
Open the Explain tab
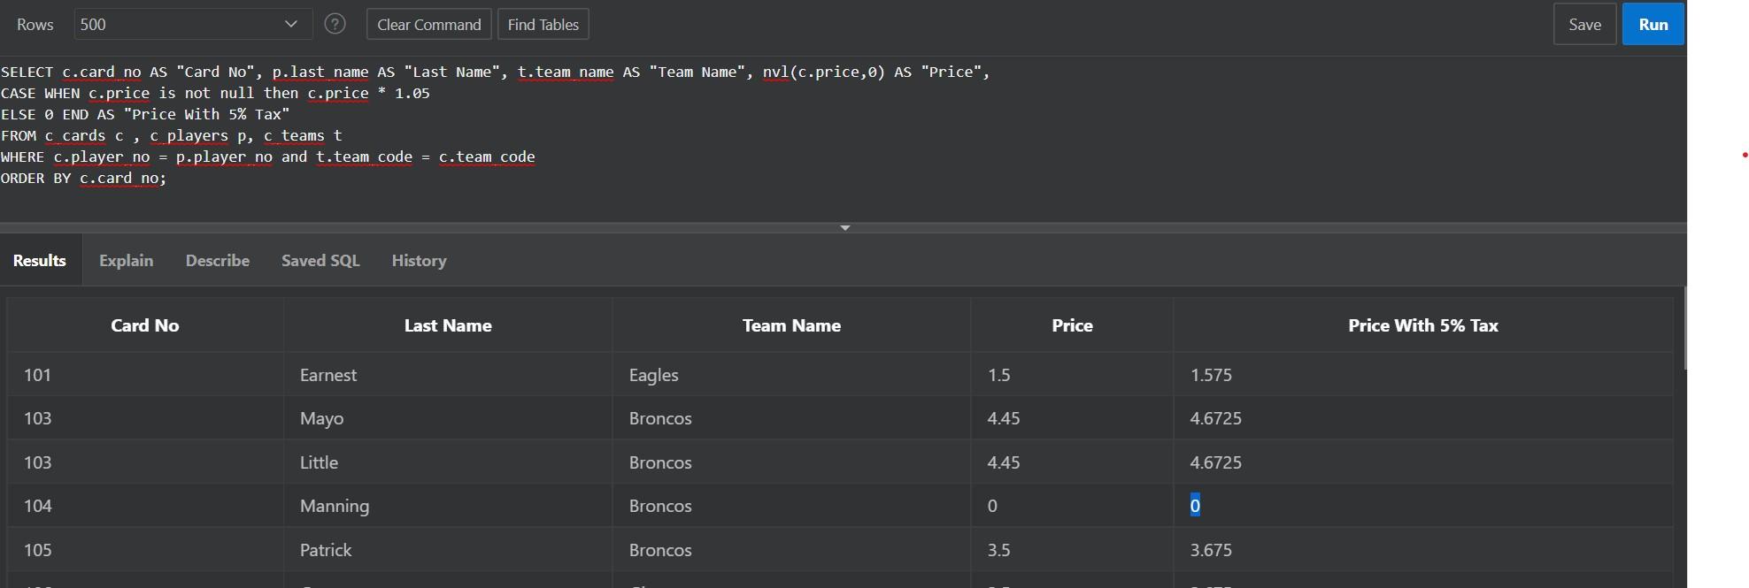[126, 260]
